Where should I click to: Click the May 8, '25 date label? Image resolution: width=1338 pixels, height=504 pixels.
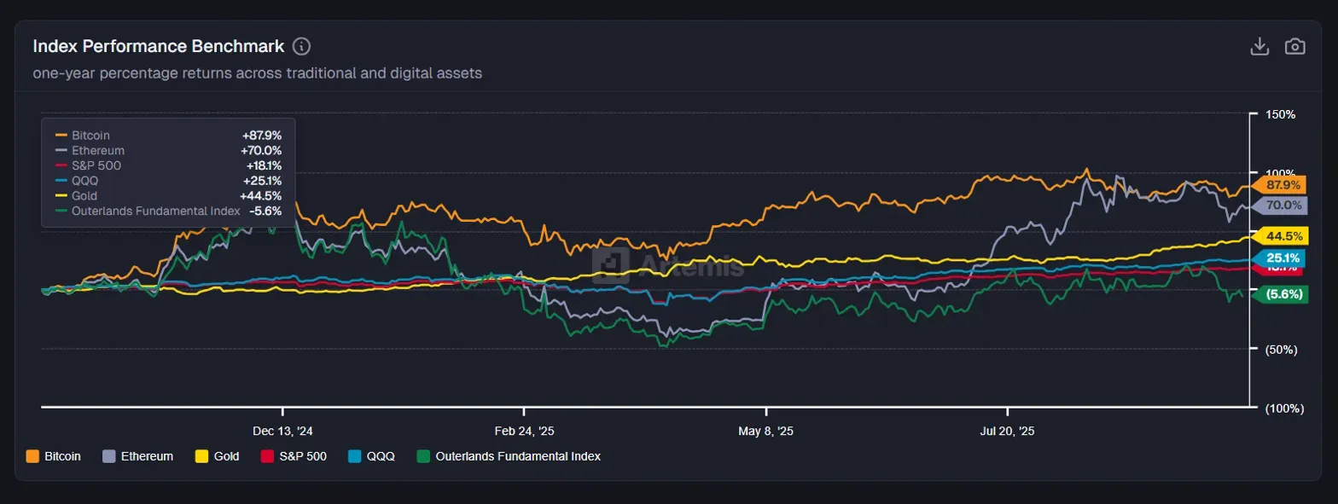tap(765, 432)
